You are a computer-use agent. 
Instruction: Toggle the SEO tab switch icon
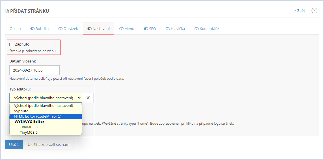[146, 29]
